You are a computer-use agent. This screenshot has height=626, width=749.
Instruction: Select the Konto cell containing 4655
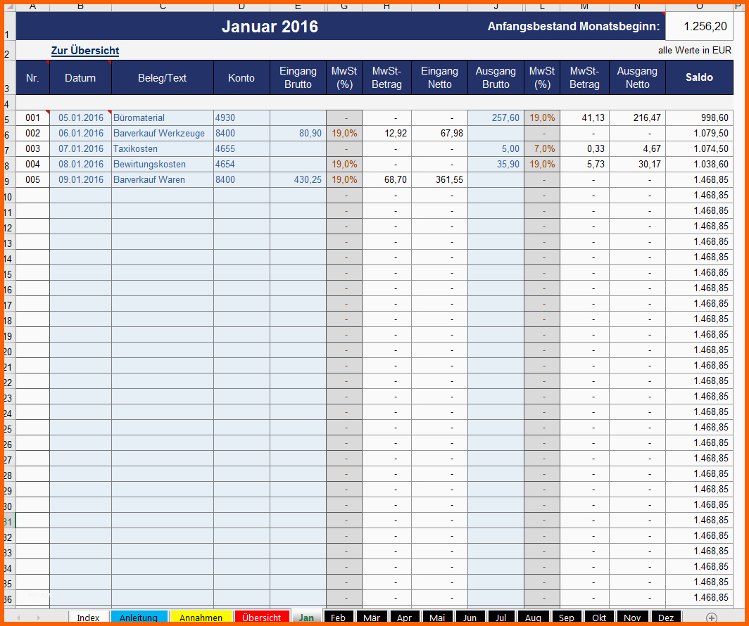click(x=241, y=148)
